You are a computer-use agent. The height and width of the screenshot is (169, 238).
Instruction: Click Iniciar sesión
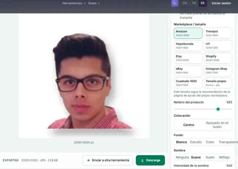coord(221,3)
